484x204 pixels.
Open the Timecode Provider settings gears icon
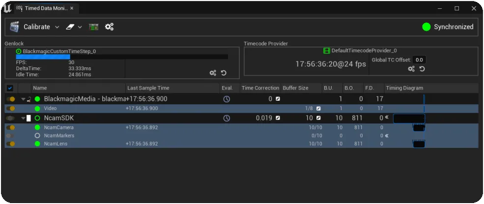pyautogui.click(x=411, y=69)
